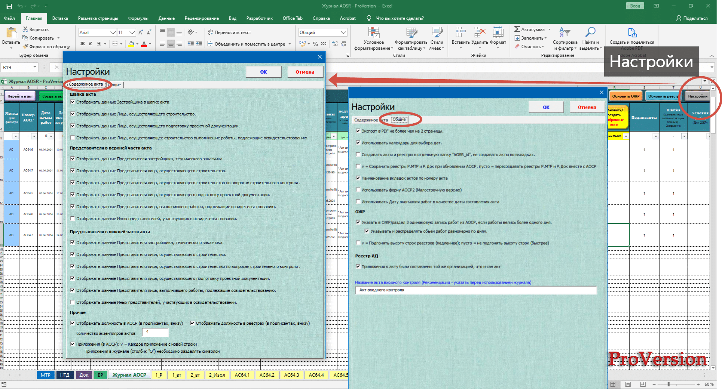Image resolution: width=722 pixels, height=389 pixels.
Task: Click the Paste (Вставить) clipboard icon
Action: pos(11,34)
